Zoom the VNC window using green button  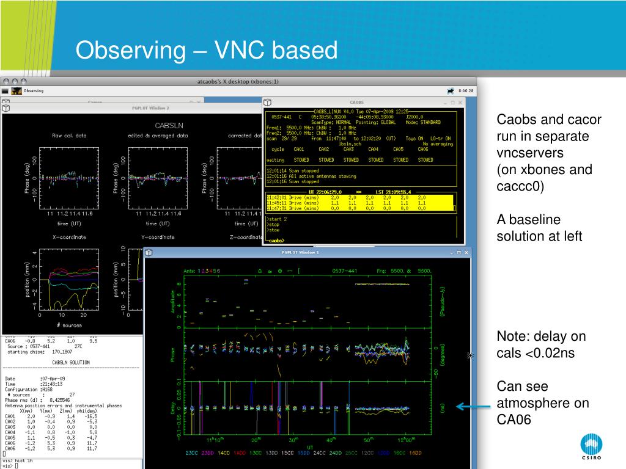[x=24, y=81]
